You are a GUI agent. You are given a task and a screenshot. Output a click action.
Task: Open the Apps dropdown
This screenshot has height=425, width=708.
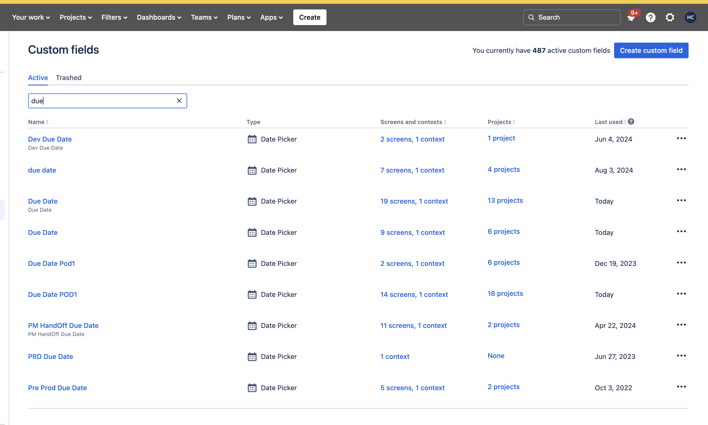[271, 17]
